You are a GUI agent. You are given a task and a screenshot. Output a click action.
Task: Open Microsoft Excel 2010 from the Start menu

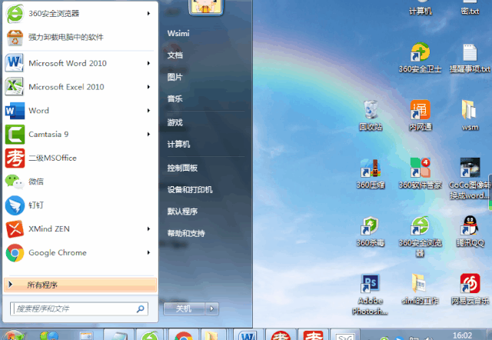(x=78, y=87)
